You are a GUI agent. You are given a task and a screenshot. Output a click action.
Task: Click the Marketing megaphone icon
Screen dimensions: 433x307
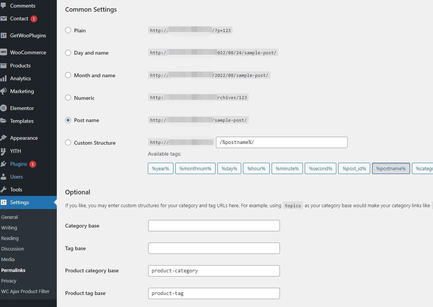pyautogui.click(x=3, y=91)
